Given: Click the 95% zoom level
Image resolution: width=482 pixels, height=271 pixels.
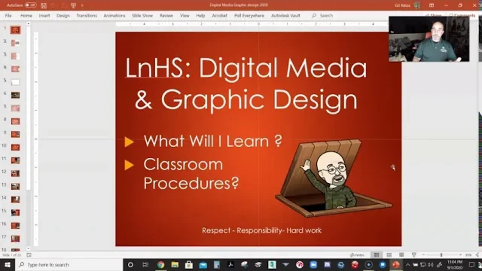Looking at the screenshot, I should point(468,255).
